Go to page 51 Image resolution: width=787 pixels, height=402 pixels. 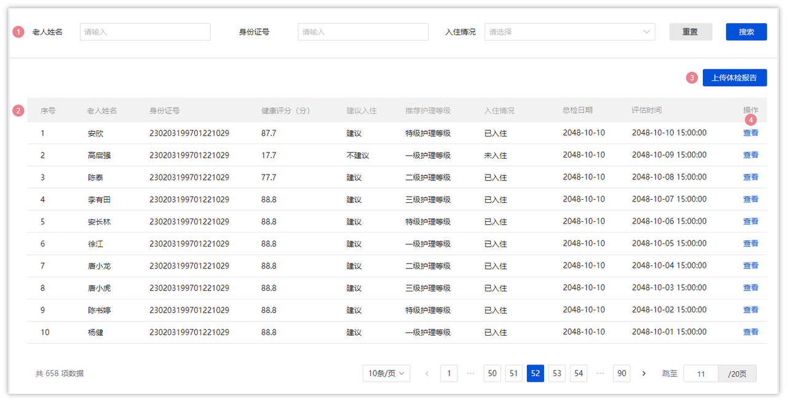[x=513, y=373]
